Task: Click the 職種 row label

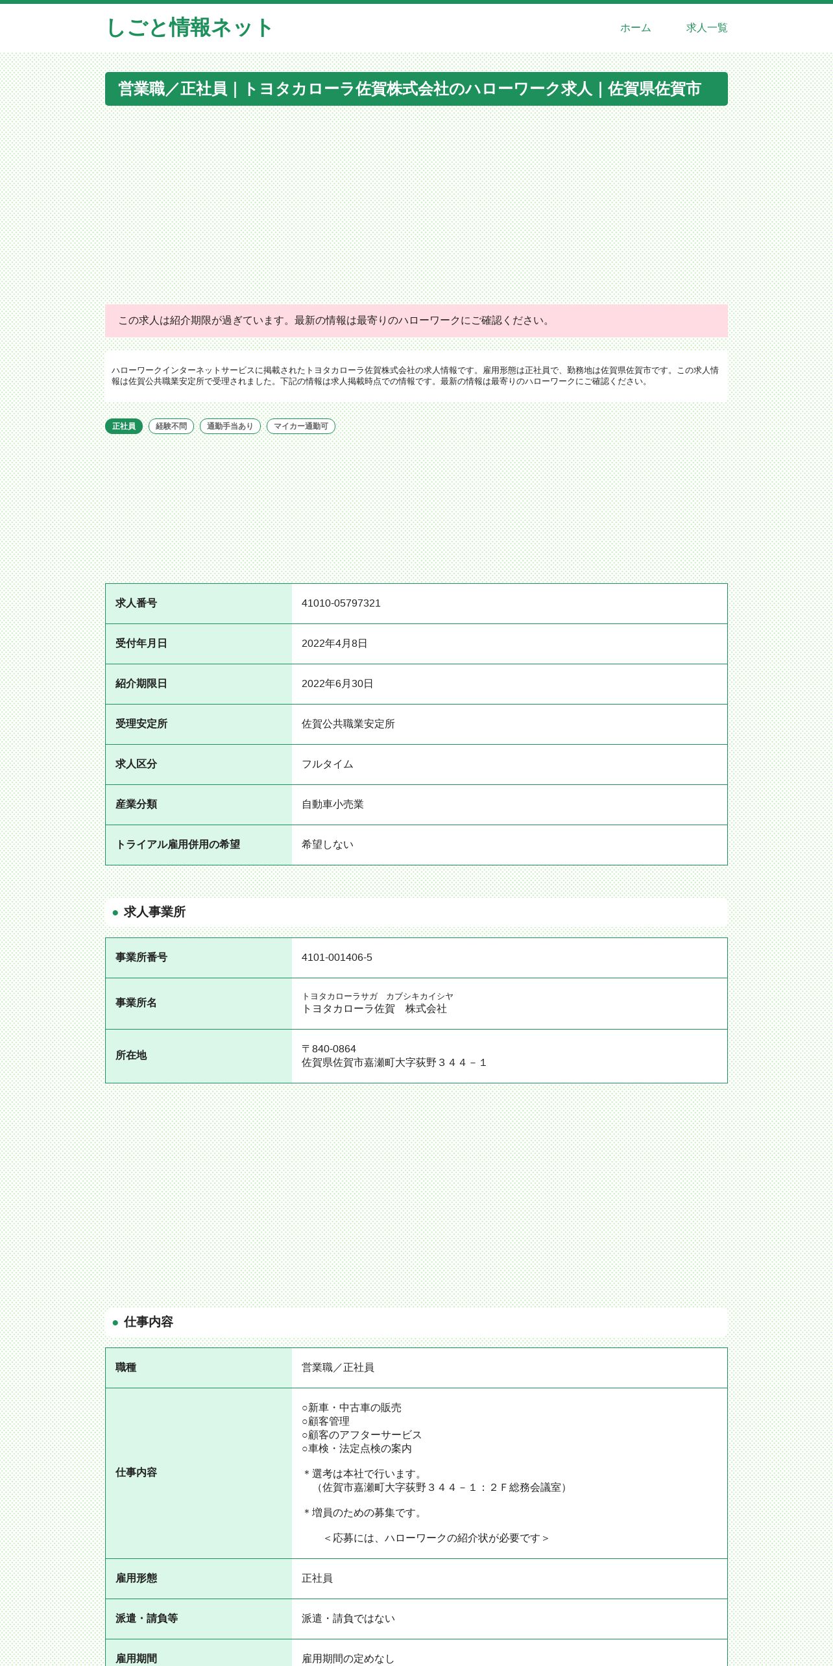Action: pyautogui.click(x=126, y=1368)
